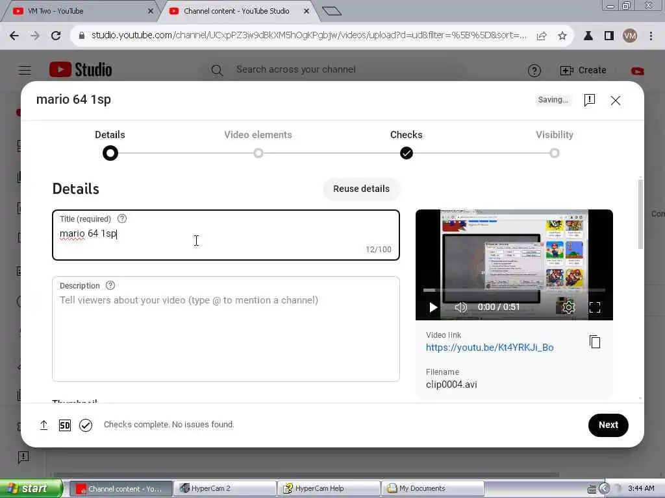Copy the video link with copy icon
The width and height of the screenshot is (665, 498).
point(595,342)
